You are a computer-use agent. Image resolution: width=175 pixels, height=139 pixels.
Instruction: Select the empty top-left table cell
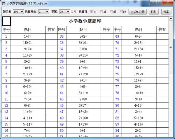coord(6,21)
